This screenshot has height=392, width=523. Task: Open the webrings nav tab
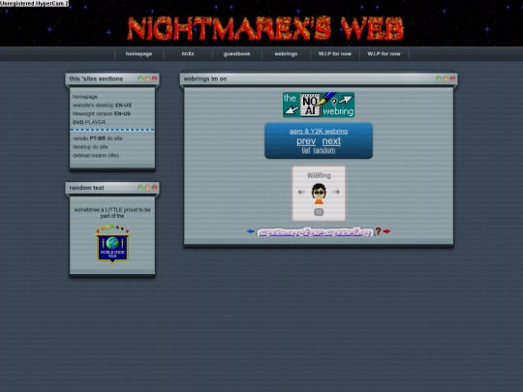(286, 54)
